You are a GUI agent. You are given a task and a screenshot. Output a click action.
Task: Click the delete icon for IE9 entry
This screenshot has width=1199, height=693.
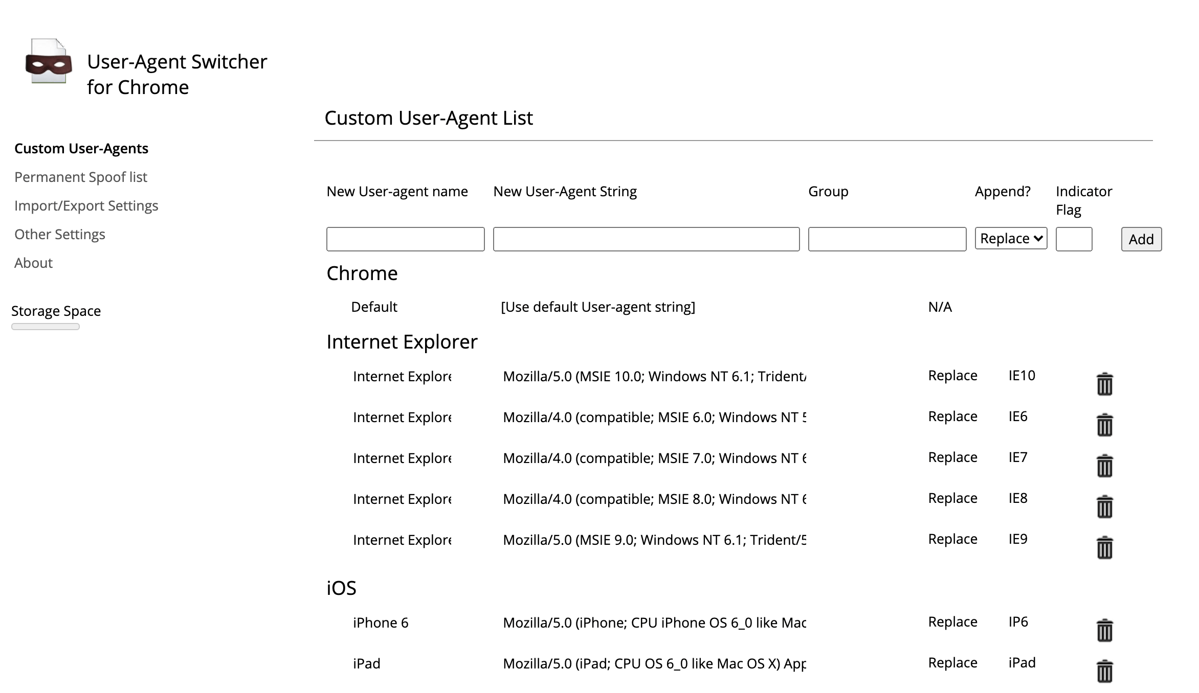pos(1104,546)
